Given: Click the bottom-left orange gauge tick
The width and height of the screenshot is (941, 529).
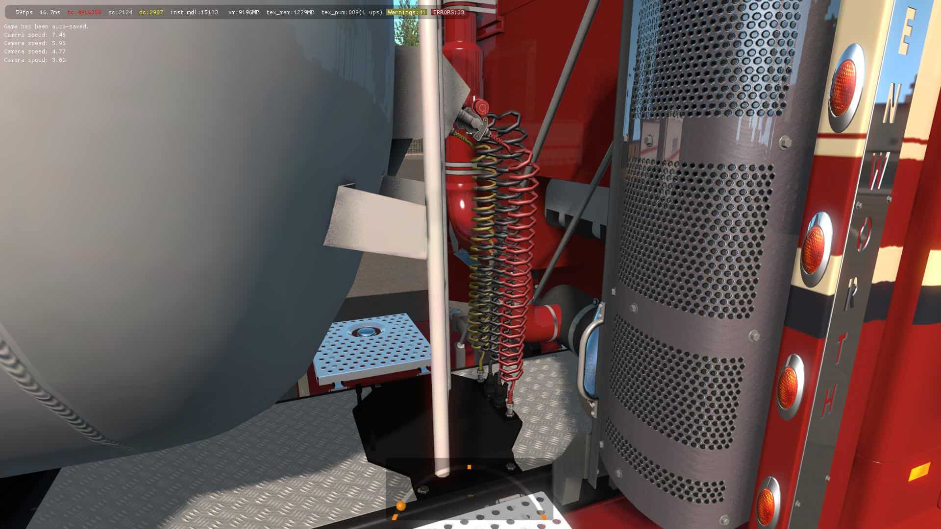Looking at the screenshot, I should tap(395, 516).
